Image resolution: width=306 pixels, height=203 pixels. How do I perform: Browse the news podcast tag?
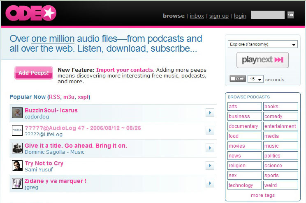[245, 156]
